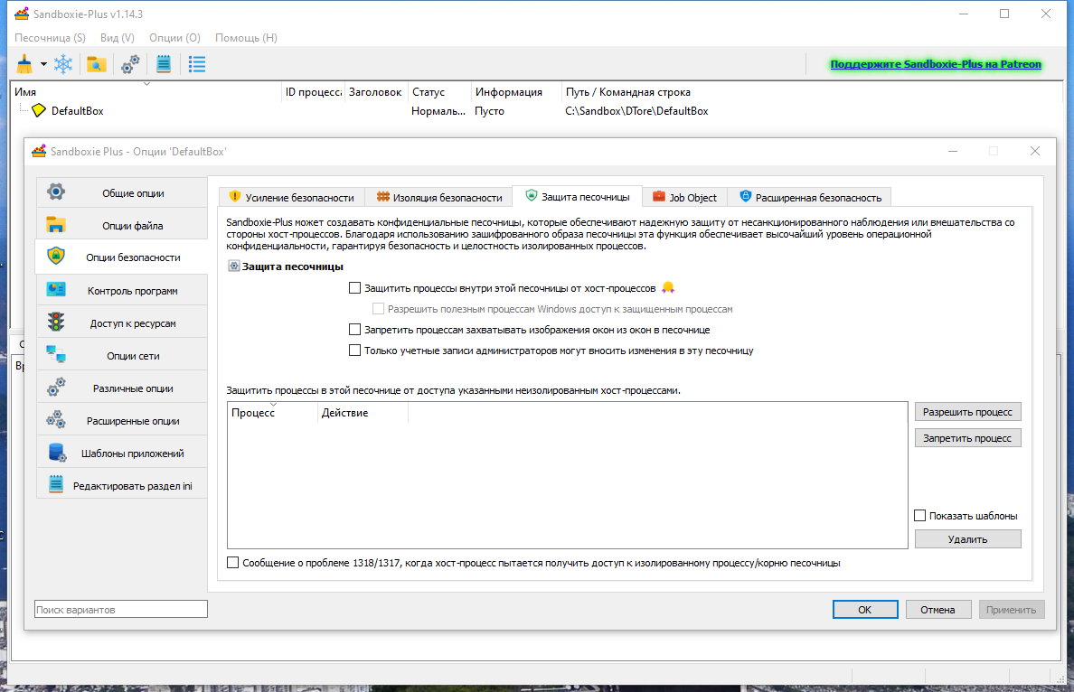The width and height of the screenshot is (1074, 692).
Task: Open Доступ к ресурсам section
Action: click(x=122, y=323)
